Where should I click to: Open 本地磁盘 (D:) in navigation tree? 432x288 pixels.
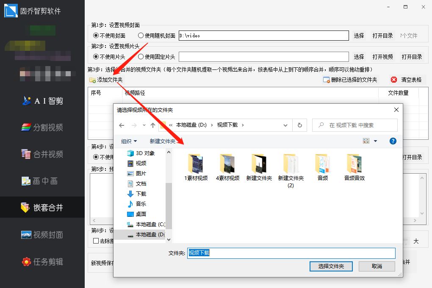click(x=140, y=235)
